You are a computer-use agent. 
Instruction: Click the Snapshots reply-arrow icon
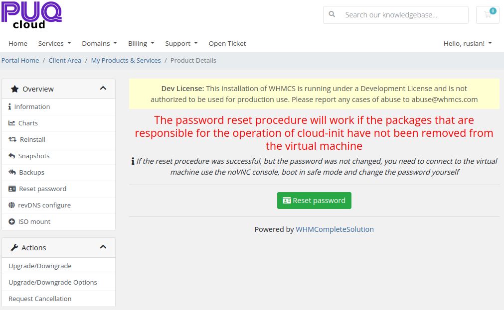[x=11, y=156]
